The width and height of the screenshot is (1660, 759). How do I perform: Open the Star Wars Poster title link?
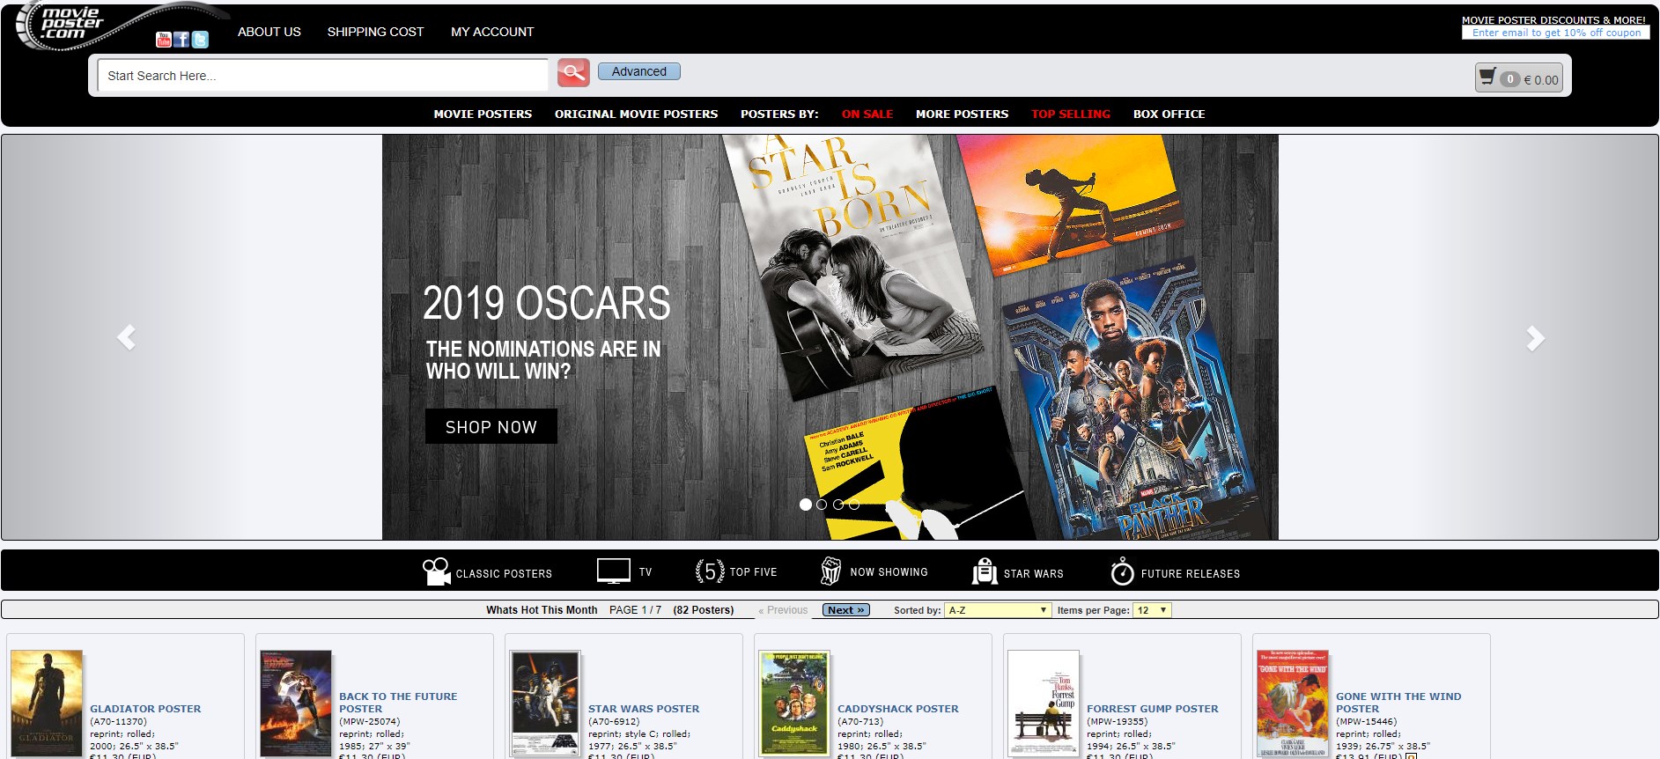[x=644, y=709]
